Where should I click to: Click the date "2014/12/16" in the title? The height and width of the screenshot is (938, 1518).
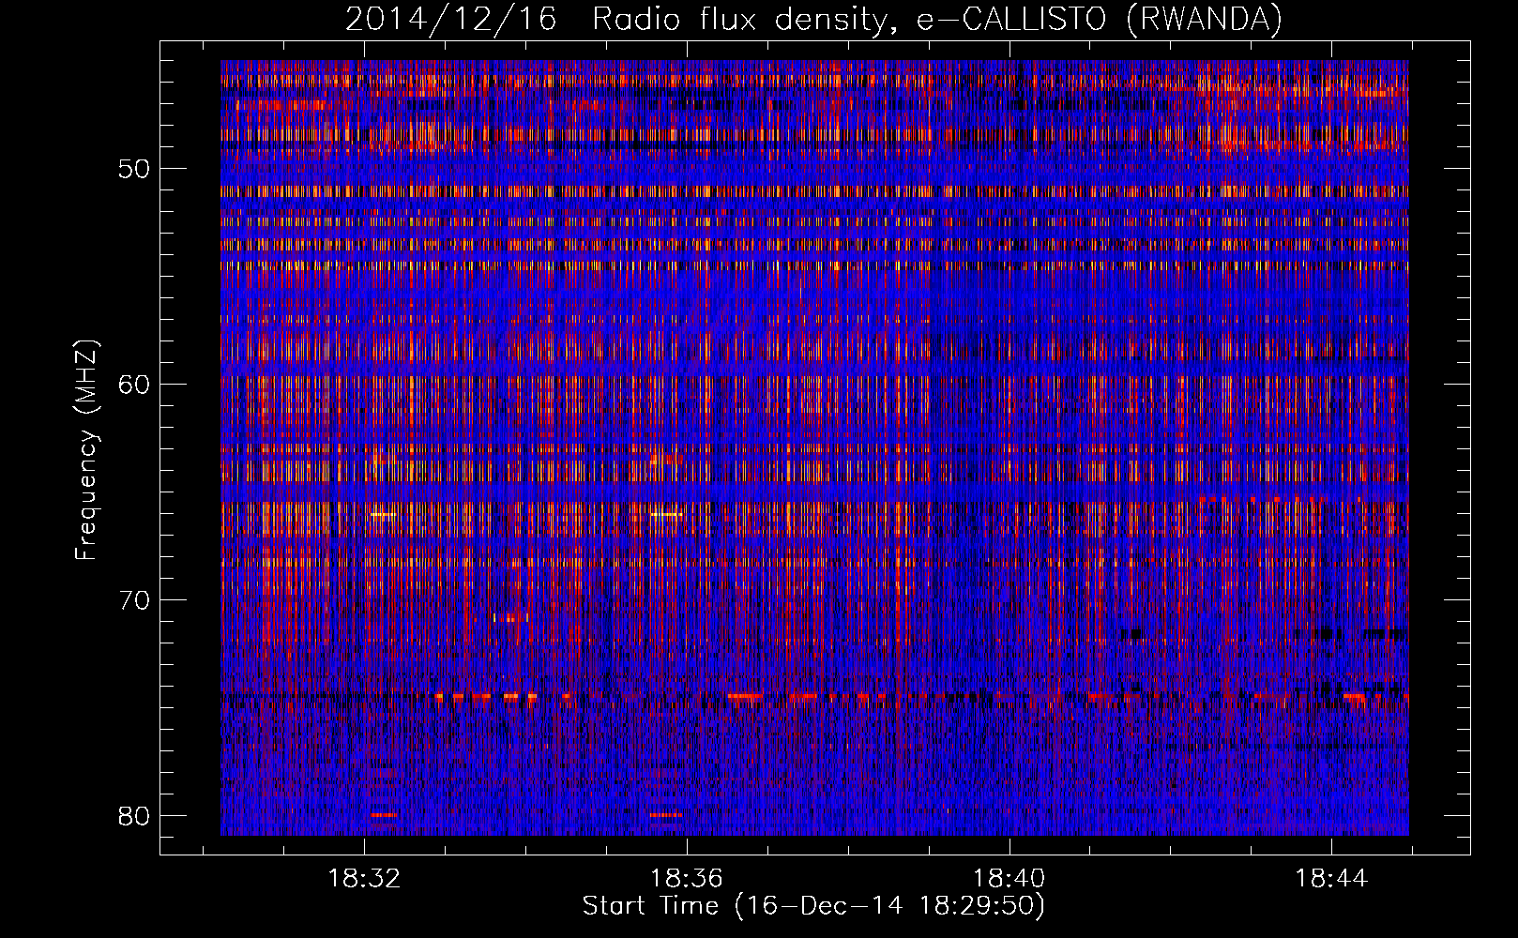coord(451,20)
